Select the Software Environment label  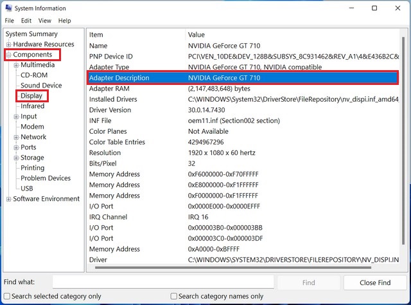click(46, 199)
